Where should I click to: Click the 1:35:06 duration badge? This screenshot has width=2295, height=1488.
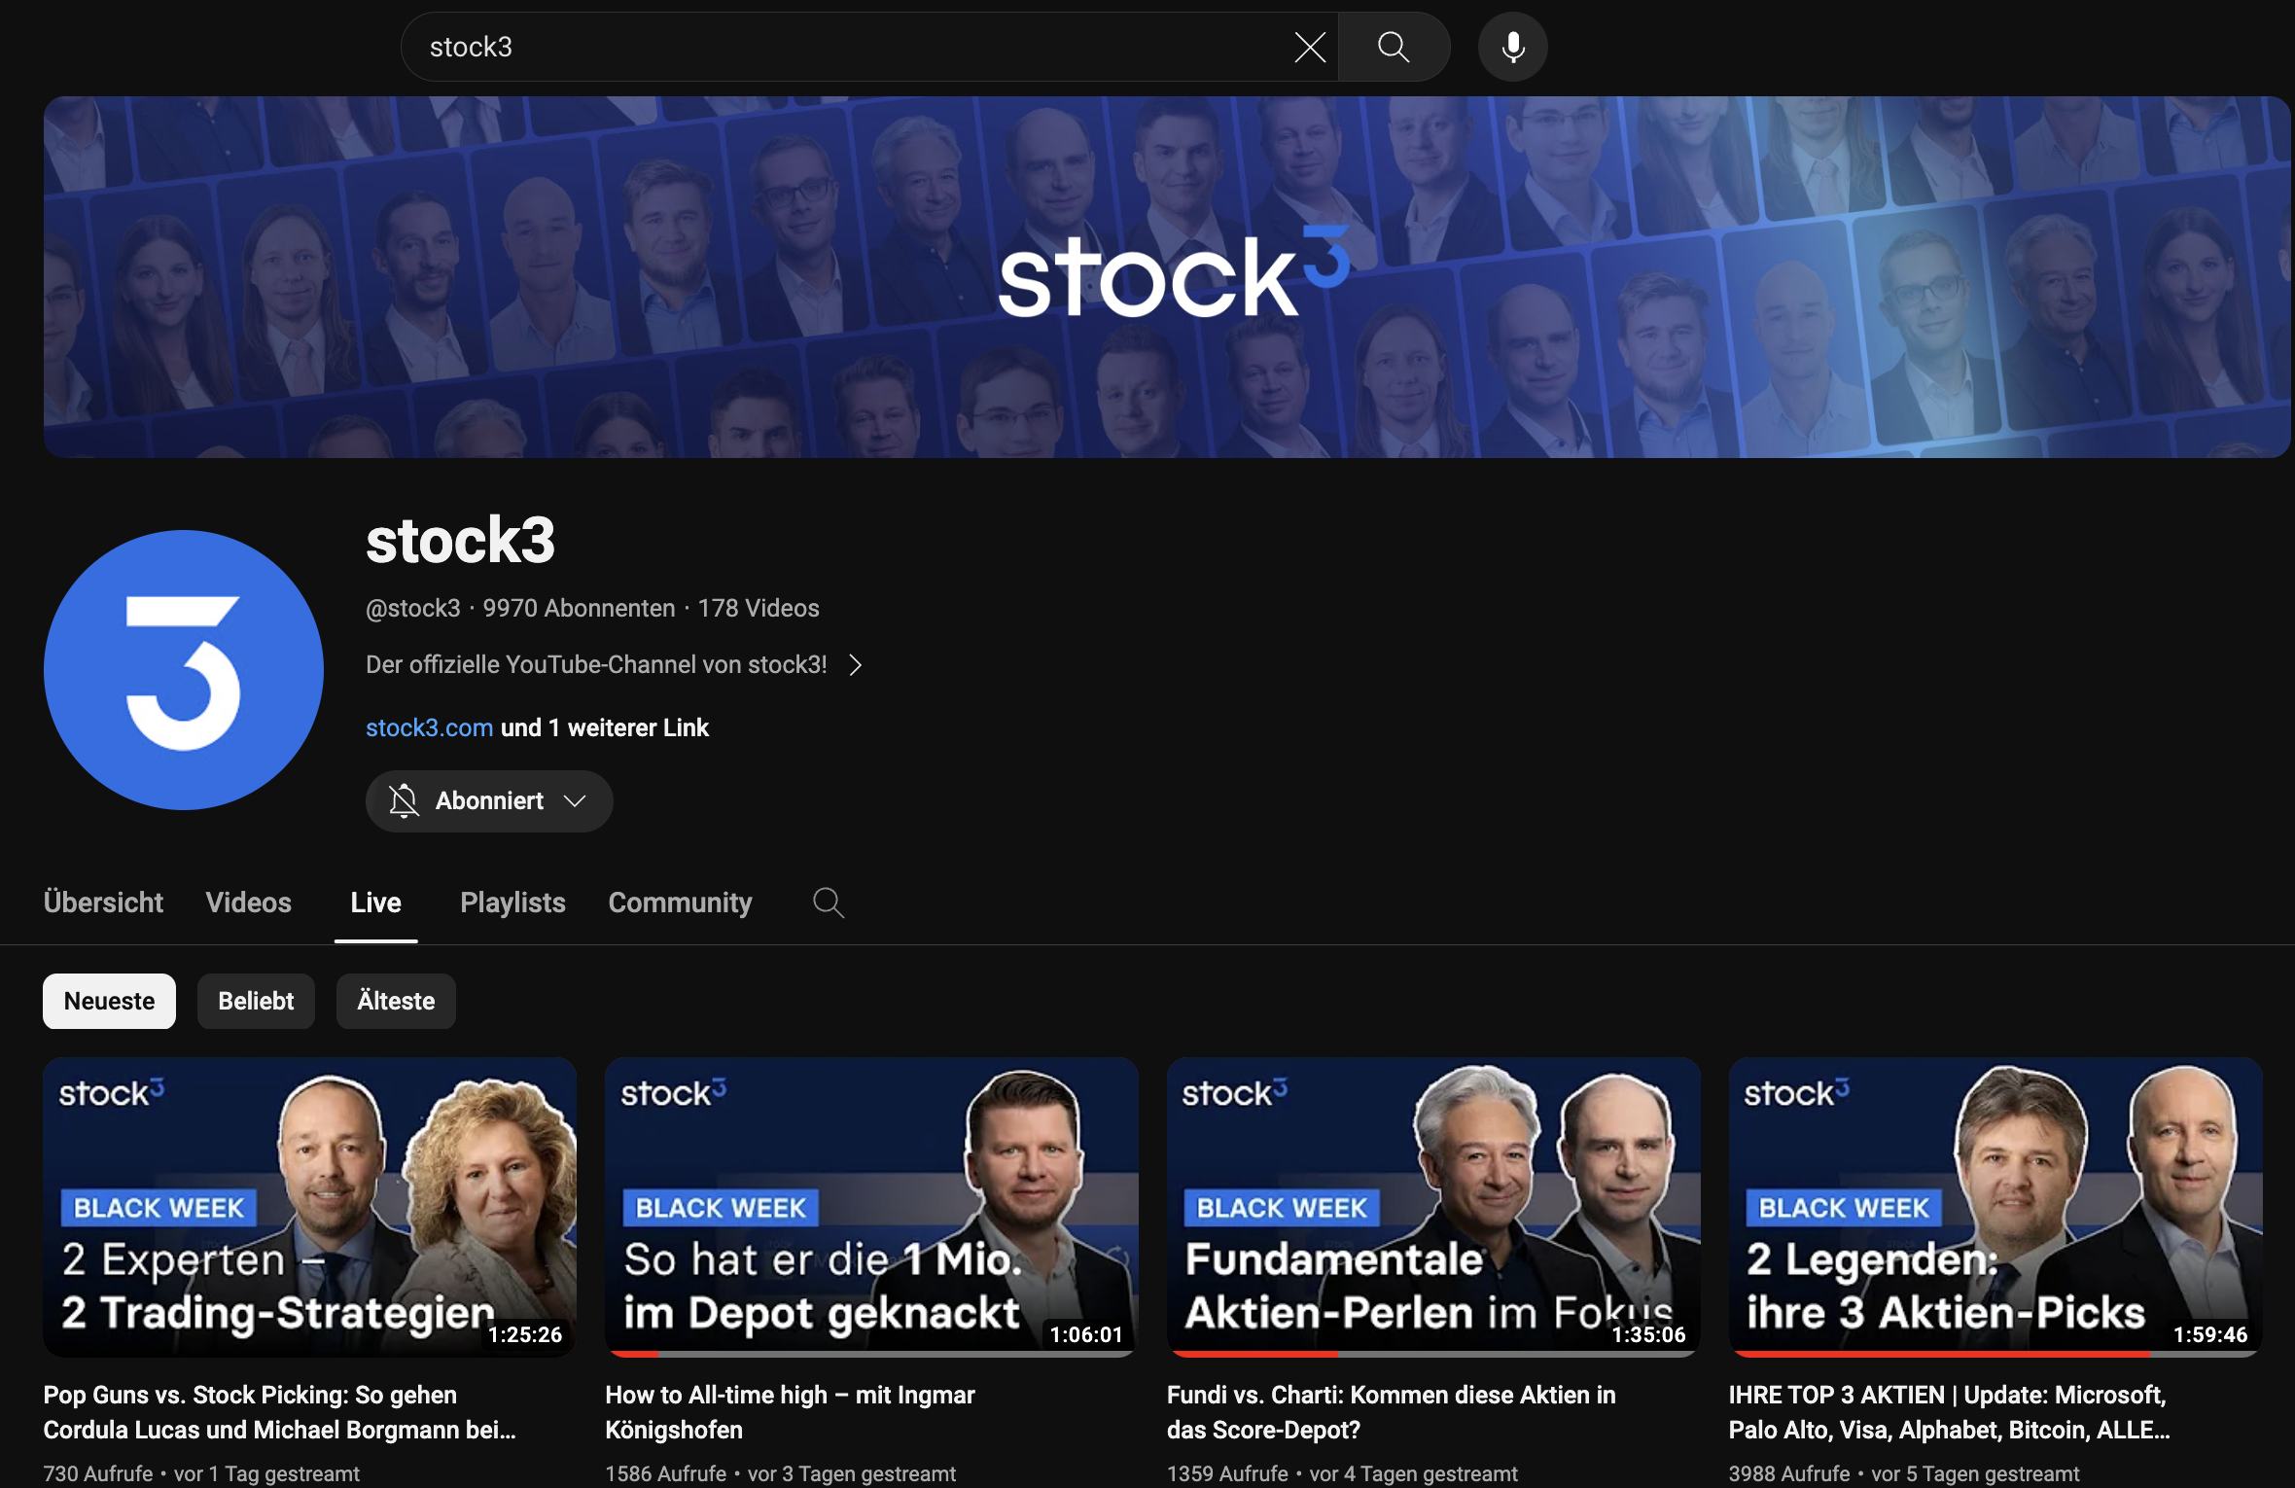[1648, 1334]
